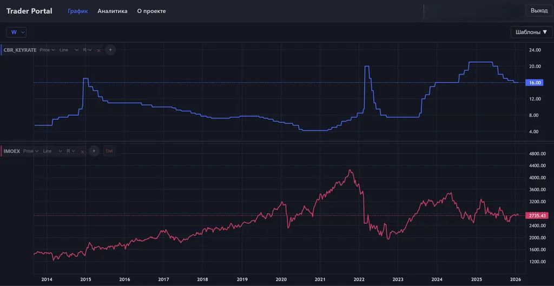Go to О проекте page
Screen dimensions: 554x286
point(151,11)
